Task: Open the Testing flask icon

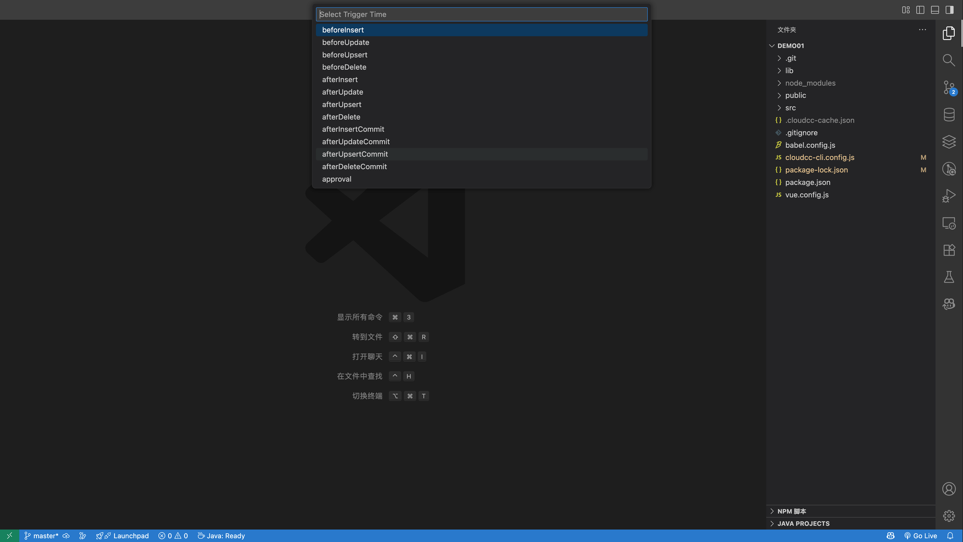Action: (x=949, y=277)
